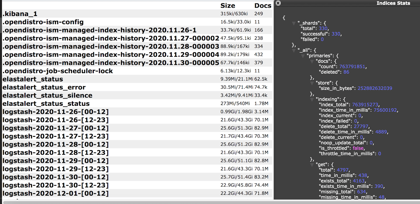Click get total value 4797

pyautogui.click(x=343, y=170)
